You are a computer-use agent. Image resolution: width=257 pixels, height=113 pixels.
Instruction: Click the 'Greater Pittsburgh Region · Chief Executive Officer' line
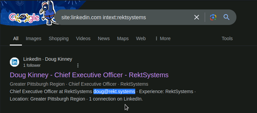(79, 84)
